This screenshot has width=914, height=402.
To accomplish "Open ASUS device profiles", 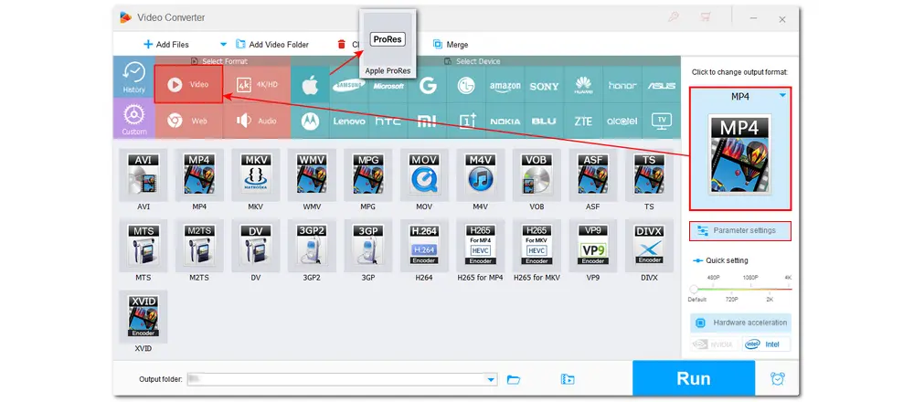I will point(662,85).
